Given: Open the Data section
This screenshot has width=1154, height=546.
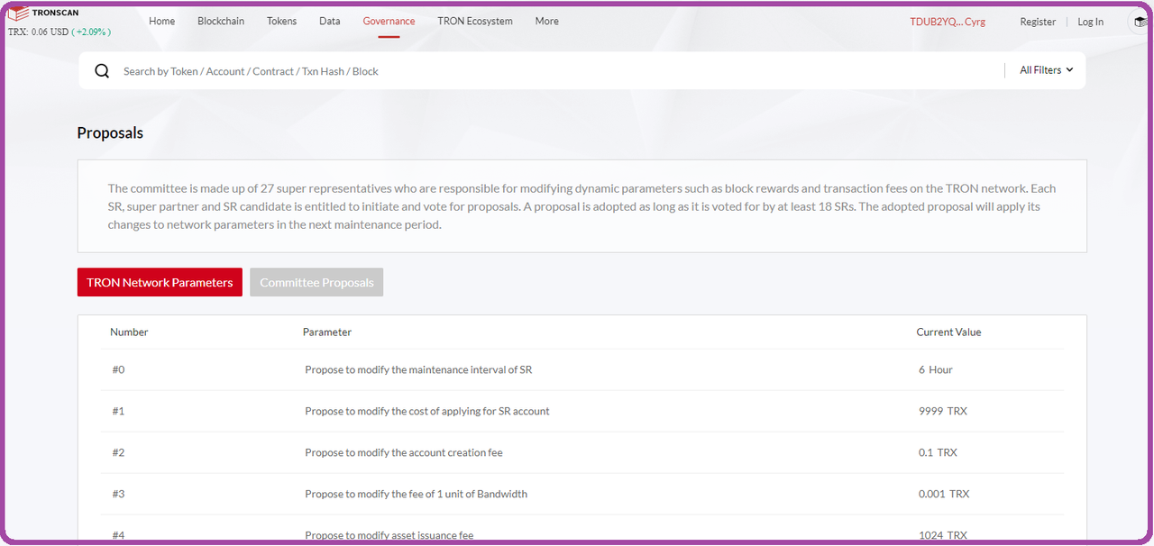Looking at the screenshot, I should coord(329,21).
